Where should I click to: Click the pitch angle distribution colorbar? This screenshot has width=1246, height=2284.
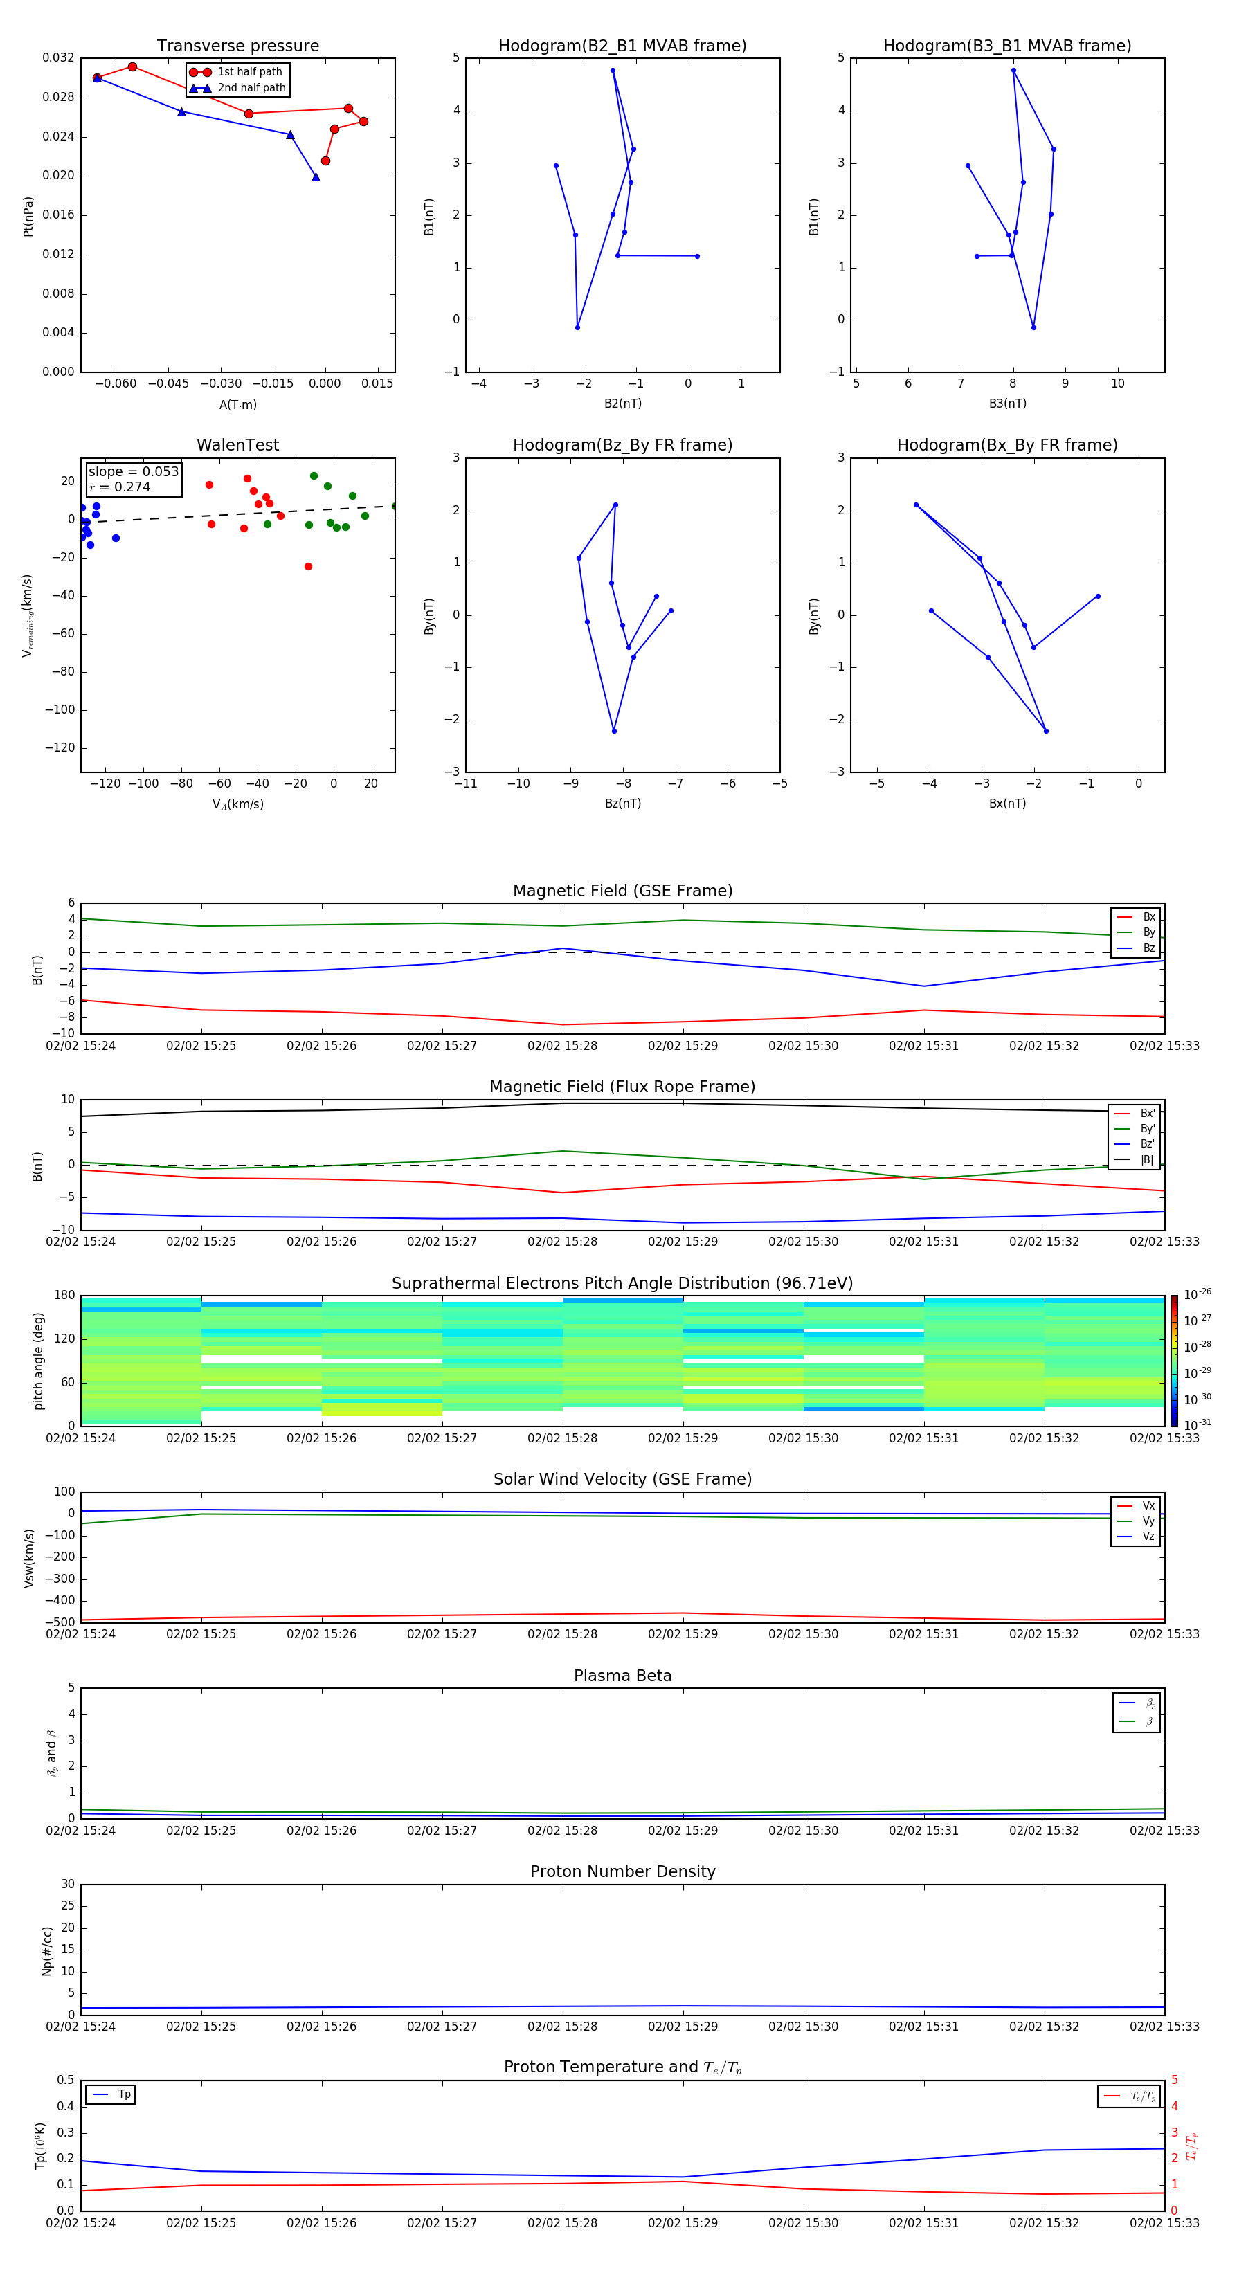tap(1174, 1361)
